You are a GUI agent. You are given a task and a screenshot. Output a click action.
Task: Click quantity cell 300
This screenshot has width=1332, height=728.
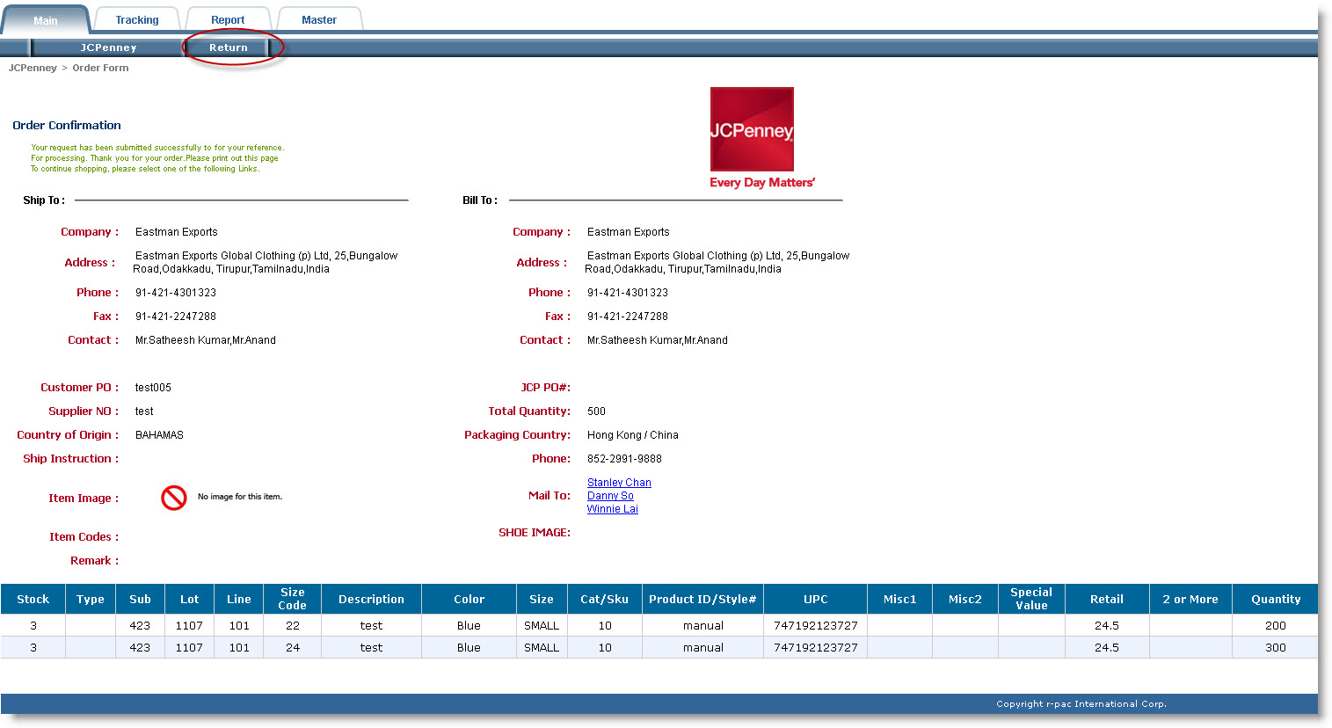[x=1276, y=648]
